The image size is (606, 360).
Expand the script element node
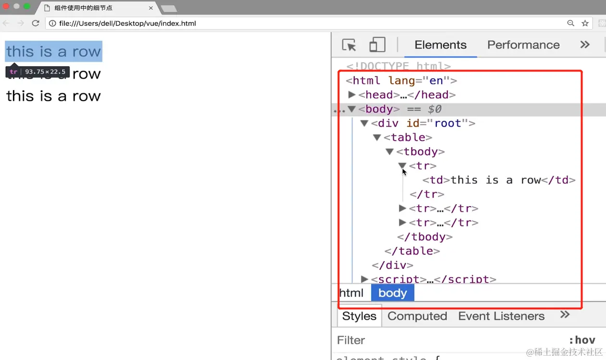coord(364,279)
